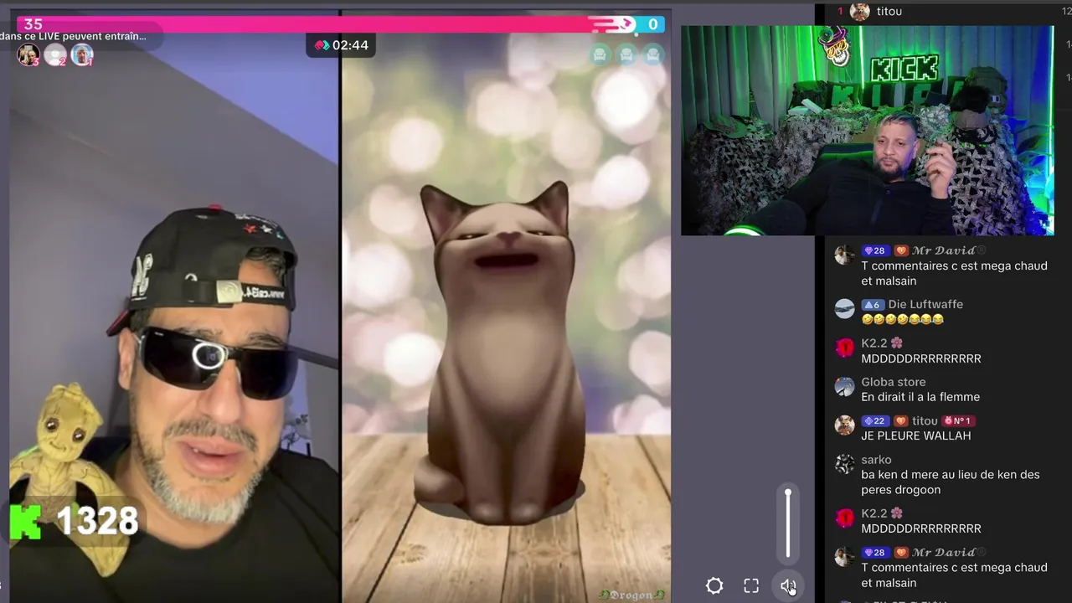Select the message 'JE PLEURE WALLAH'
Screen dimensions: 1072x603
[916, 436]
